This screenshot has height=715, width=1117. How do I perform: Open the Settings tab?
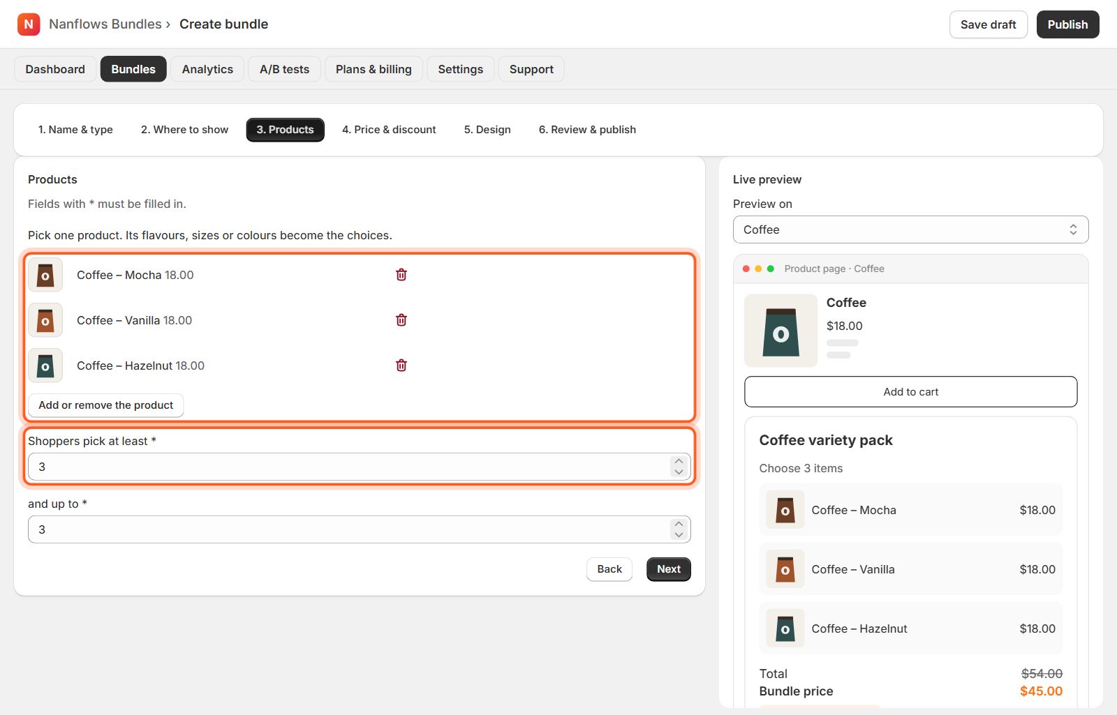(461, 69)
